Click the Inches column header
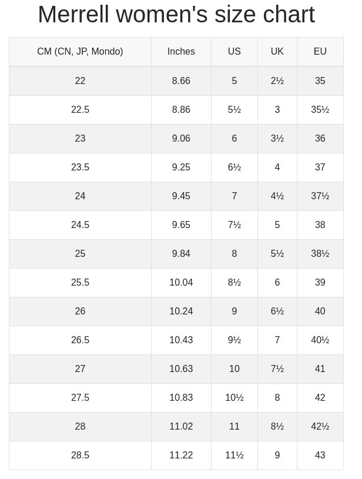Viewport: 362px width, 479px height. click(181, 51)
